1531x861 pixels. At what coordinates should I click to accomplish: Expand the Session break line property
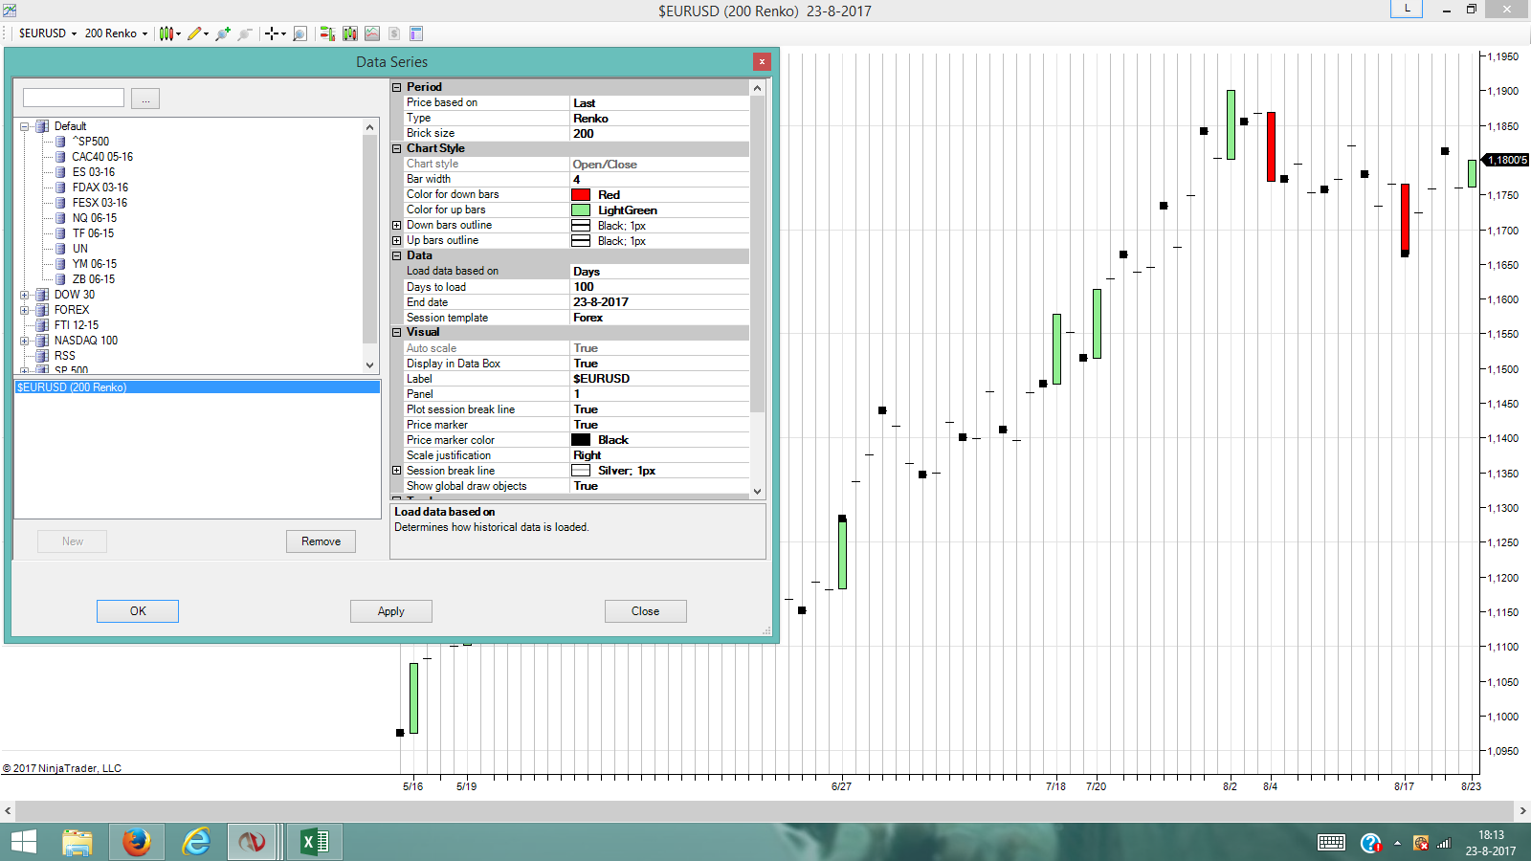click(x=397, y=471)
